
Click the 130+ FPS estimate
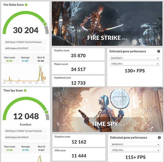tap(135, 71)
